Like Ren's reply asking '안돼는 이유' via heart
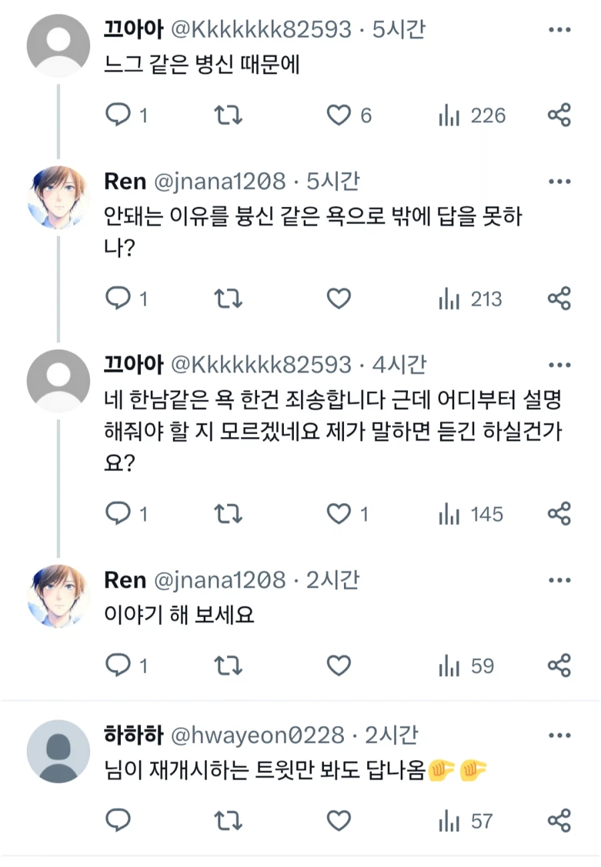Image resolution: width=601 pixels, height=867 pixels. click(x=339, y=298)
